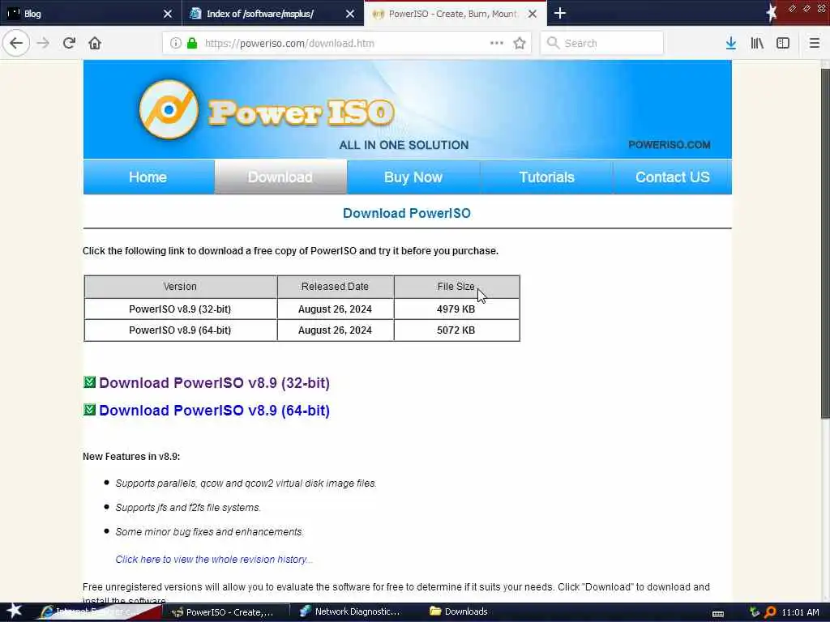Screen dimensions: 830x622
Task: Close the Index of /software/msplus/ tab
Action: 350,14
